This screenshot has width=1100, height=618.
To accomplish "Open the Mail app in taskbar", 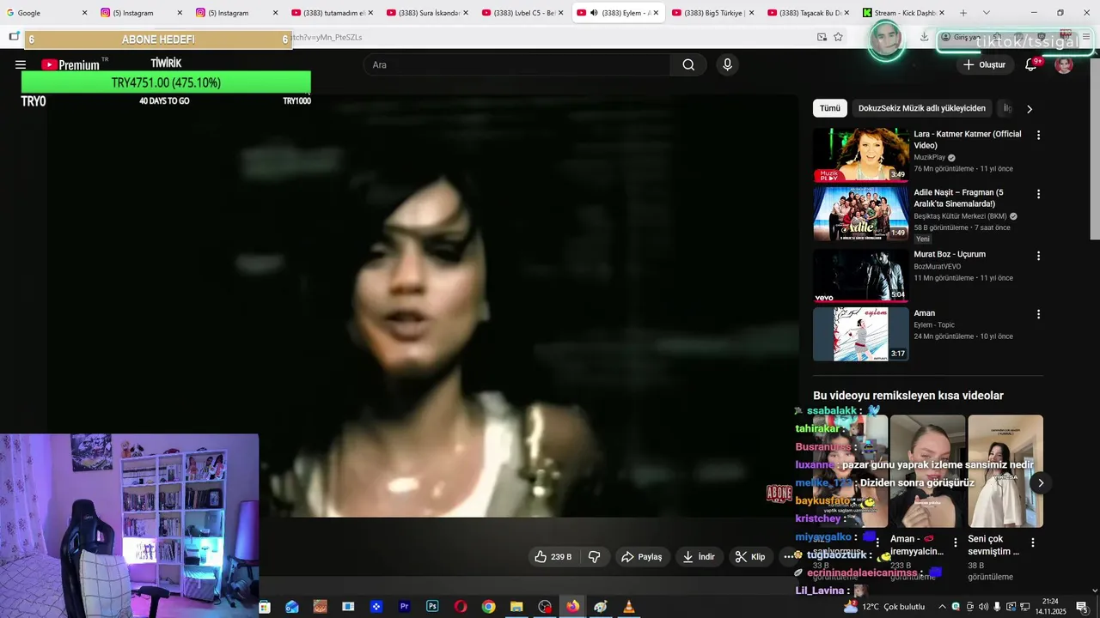I will (292, 607).
